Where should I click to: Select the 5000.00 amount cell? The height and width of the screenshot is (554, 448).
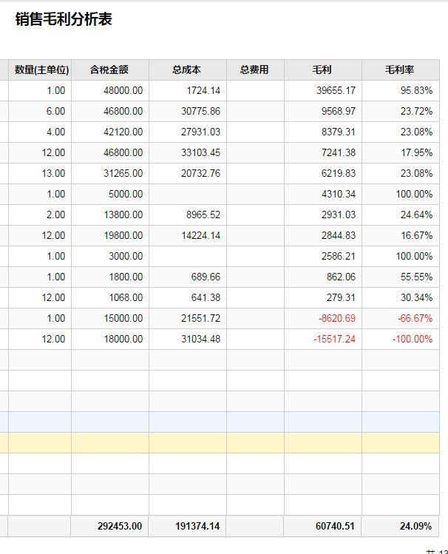(x=110, y=195)
